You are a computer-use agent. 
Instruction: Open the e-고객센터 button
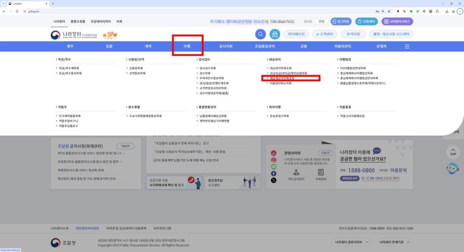coord(324,34)
